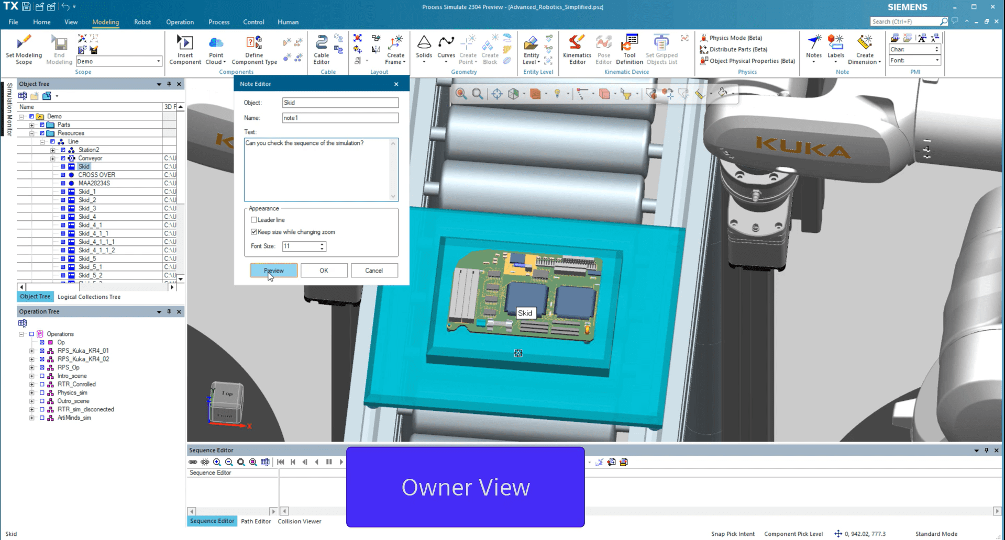Click the Preview button in Note Editor

pos(273,271)
